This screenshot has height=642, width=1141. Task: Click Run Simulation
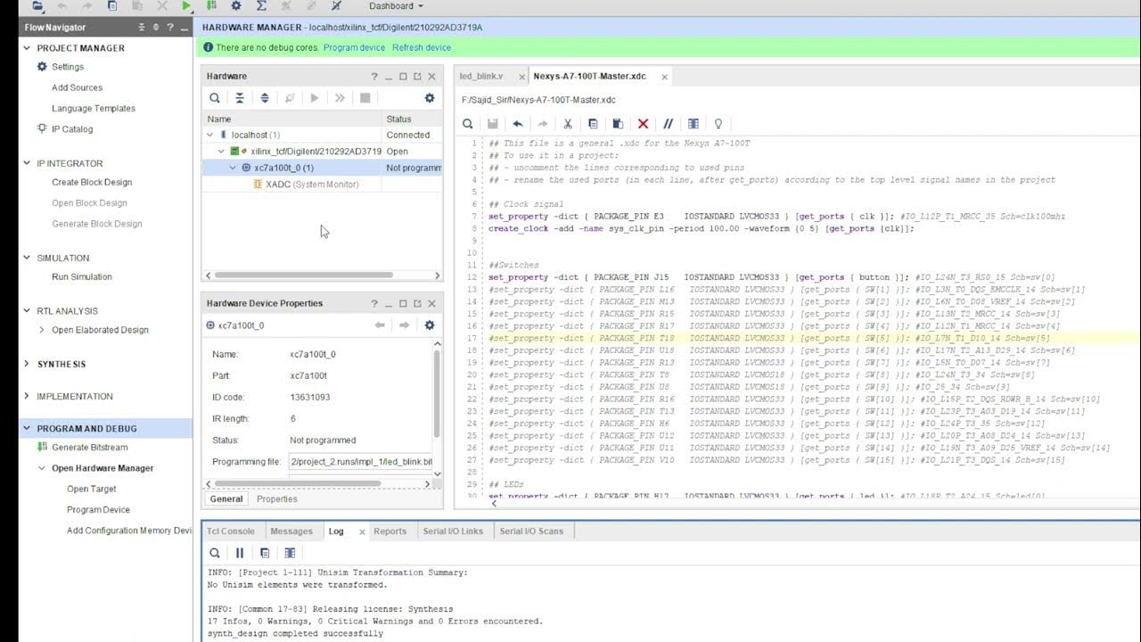82,277
